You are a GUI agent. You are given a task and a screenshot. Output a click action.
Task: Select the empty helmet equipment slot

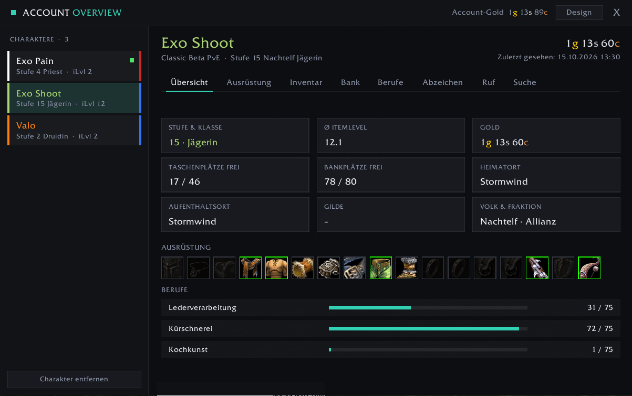[172, 267]
